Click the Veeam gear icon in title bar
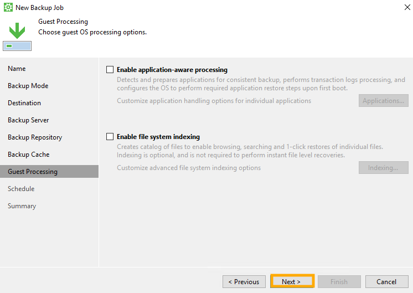This screenshot has height=293, width=413. [x=8, y=8]
